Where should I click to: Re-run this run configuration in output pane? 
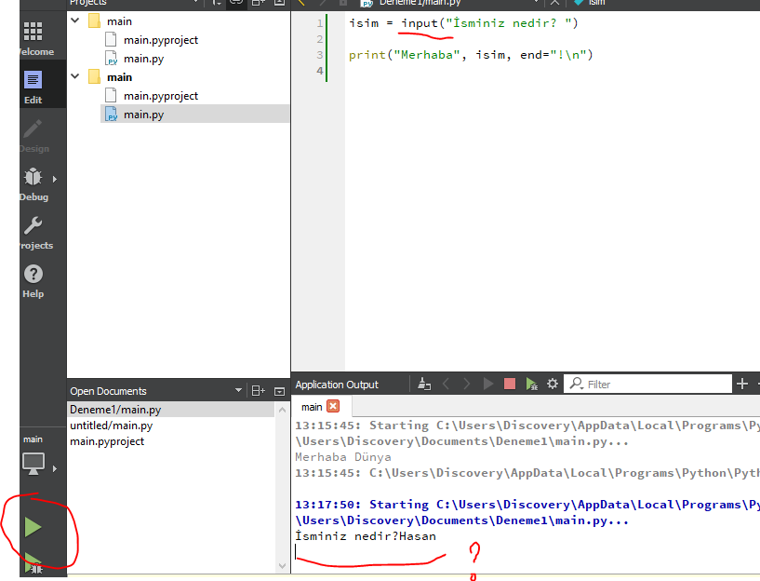(488, 385)
